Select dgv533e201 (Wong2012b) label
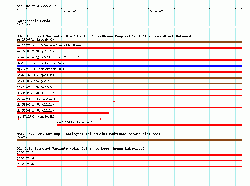This screenshot has height=186, width=250. click(35, 110)
